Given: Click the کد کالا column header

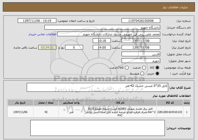Looking at the screenshot, I should pos(170,103).
